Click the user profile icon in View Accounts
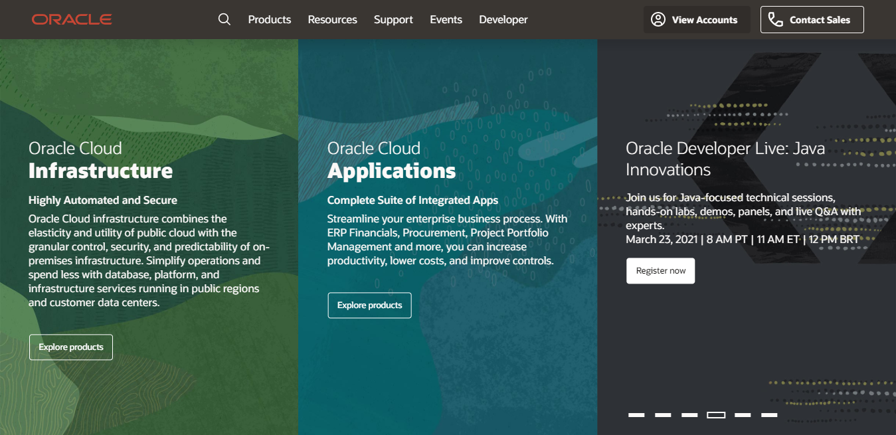 tap(658, 19)
